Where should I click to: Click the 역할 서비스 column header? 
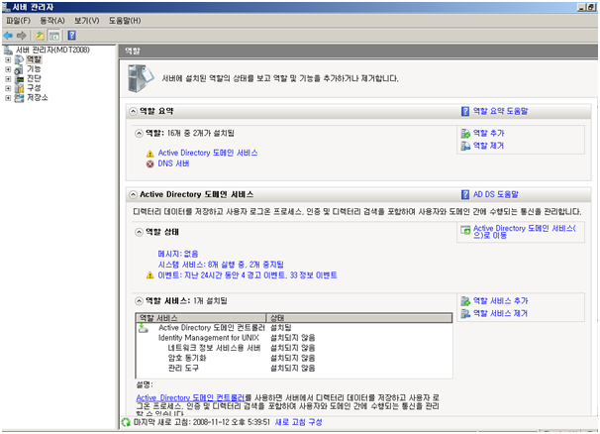click(x=201, y=318)
